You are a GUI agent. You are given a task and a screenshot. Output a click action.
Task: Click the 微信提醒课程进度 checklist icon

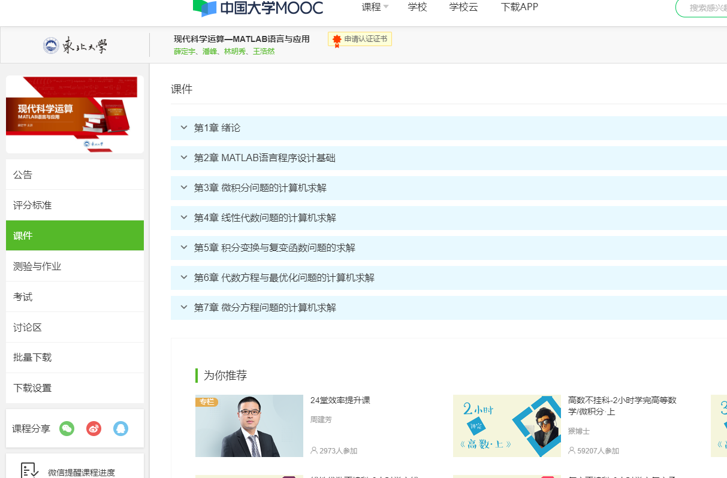click(29, 471)
